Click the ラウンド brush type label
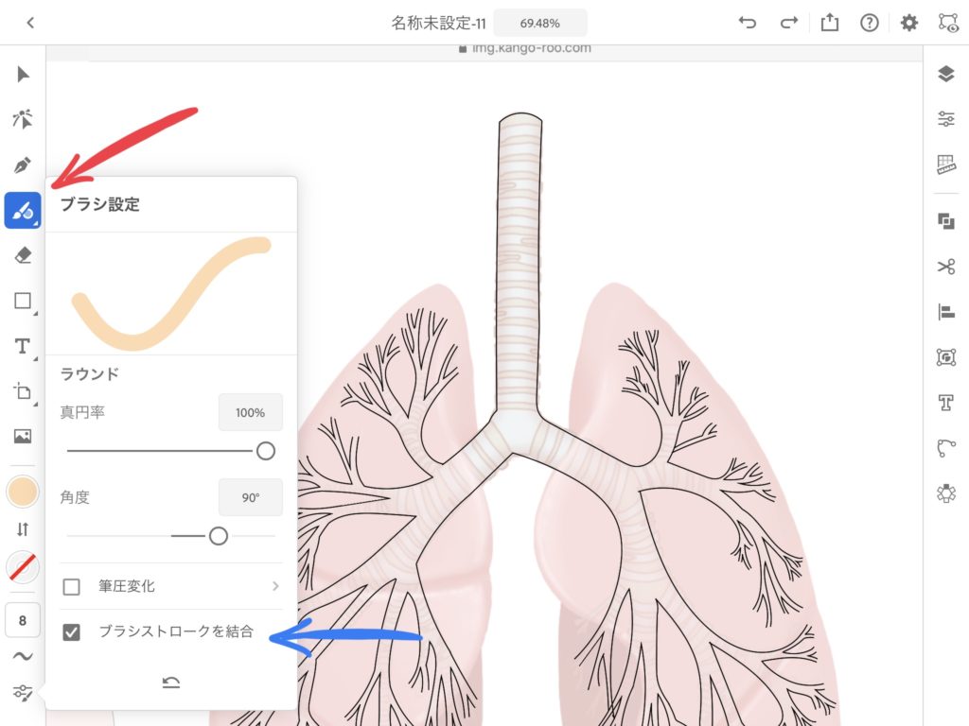 click(90, 374)
